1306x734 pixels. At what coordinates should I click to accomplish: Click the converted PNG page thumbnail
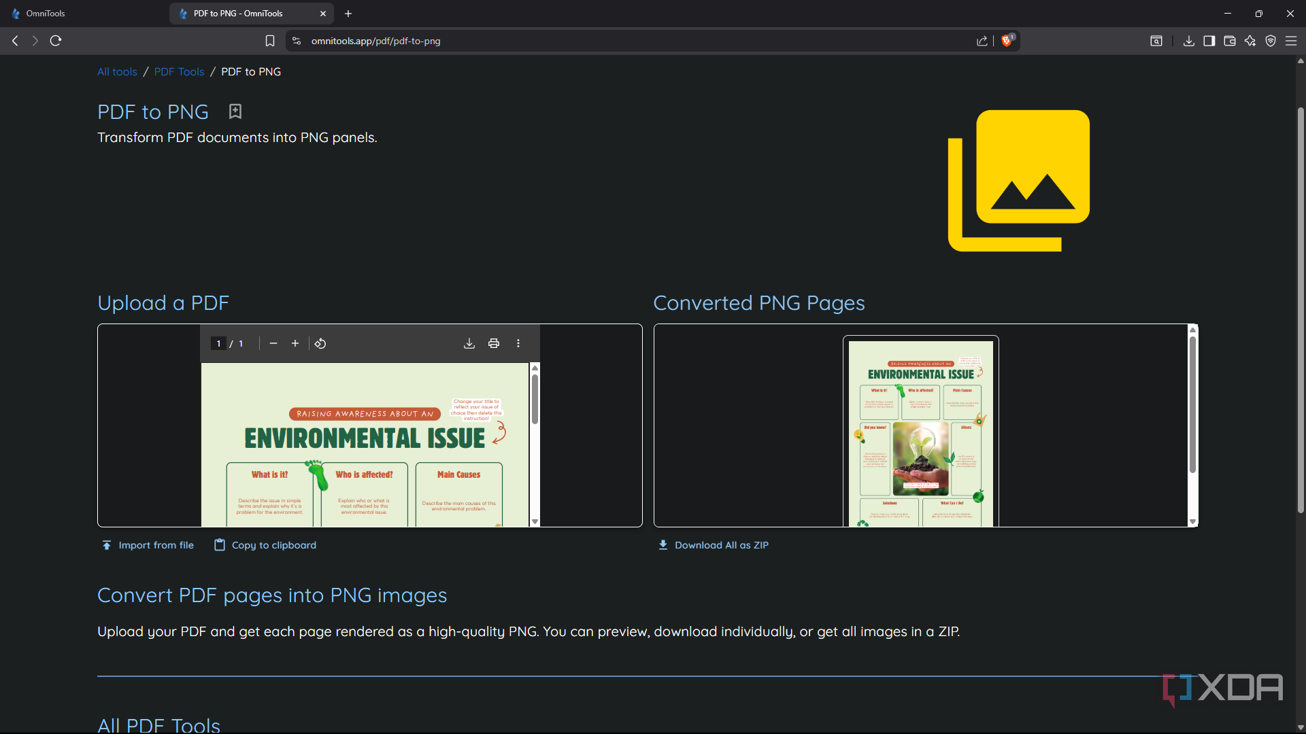921,432
